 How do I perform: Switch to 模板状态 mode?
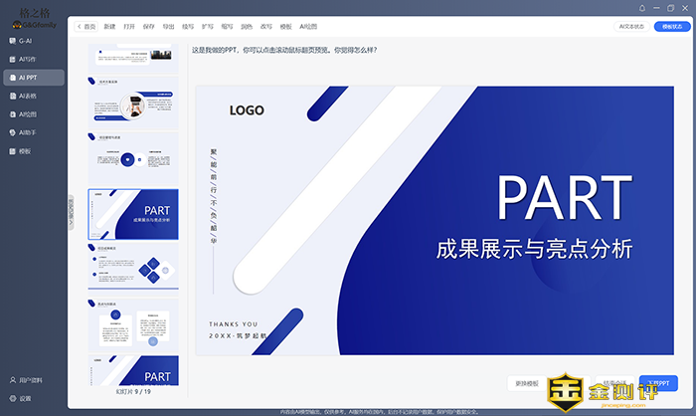click(672, 27)
